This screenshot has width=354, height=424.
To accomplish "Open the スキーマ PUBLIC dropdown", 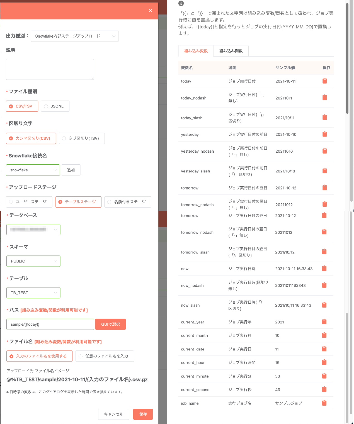I will click(x=33, y=261).
